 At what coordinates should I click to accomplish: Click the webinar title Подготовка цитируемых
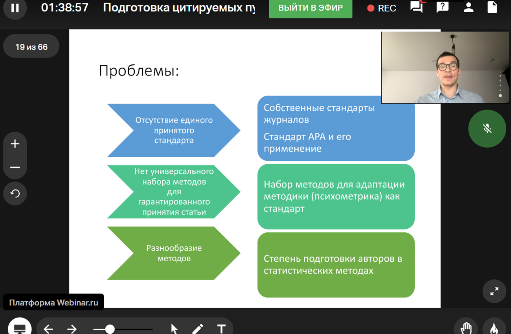click(x=179, y=8)
